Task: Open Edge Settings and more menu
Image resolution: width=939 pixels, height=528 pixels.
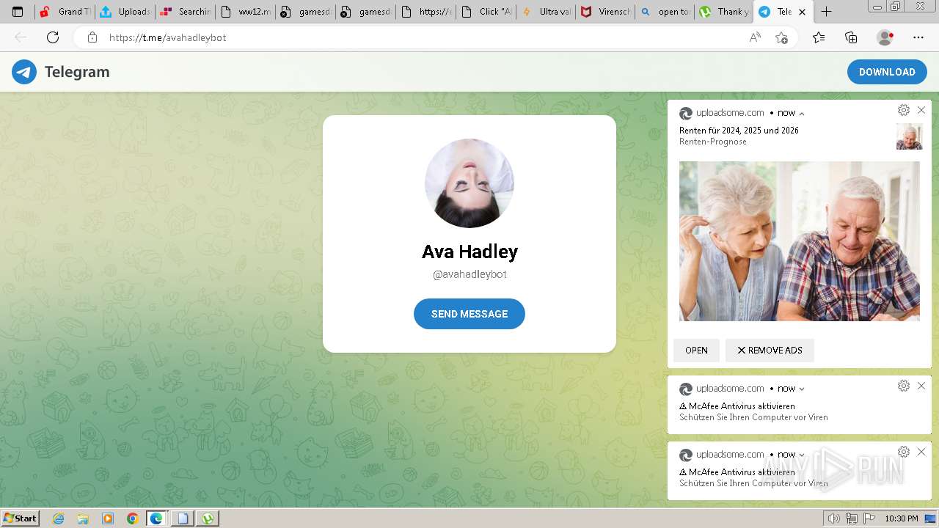Action: tap(918, 37)
